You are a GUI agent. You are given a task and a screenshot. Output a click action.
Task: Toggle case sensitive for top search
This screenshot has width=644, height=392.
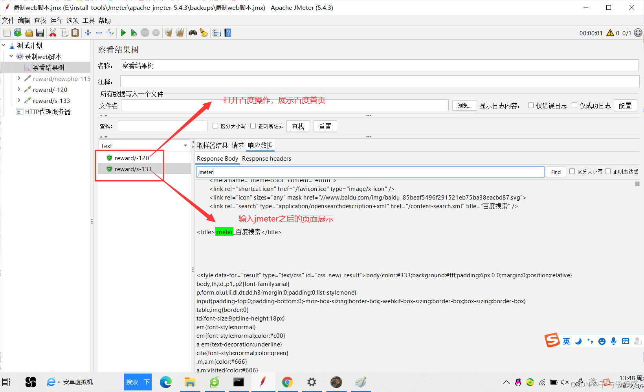pyautogui.click(x=215, y=126)
